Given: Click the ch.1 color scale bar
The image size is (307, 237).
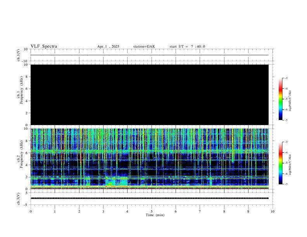Looking at the screenshot, I should (x=281, y=99).
